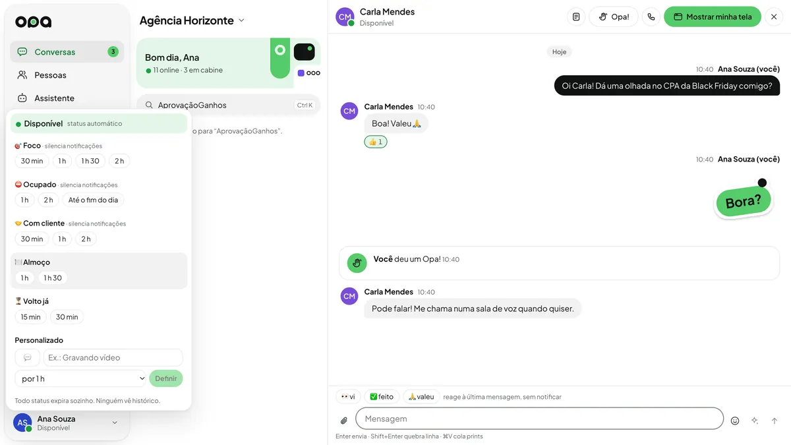Viewport: 791px width, 445px height.
Task: Set Com cliente status for 30 min
Action: [x=32, y=239]
